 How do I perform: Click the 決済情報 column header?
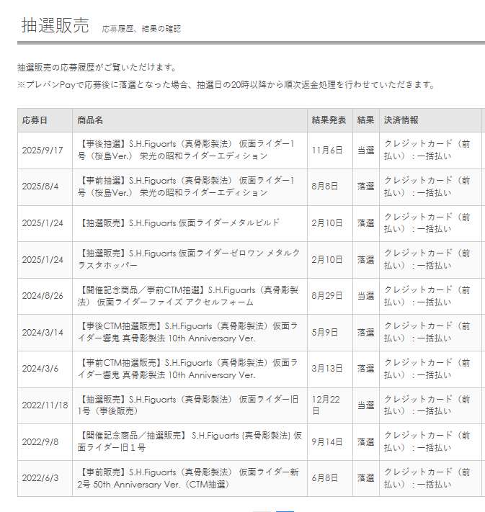coord(401,120)
